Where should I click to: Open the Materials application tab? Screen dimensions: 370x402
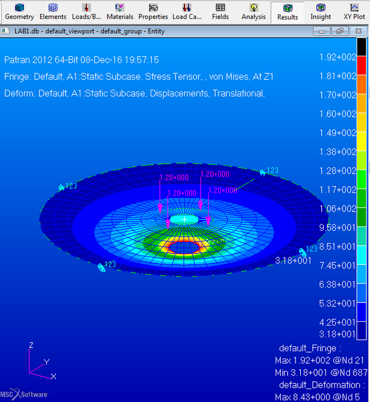[x=120, y=12]
